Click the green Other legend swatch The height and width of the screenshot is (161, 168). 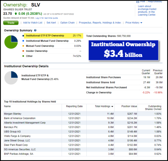(23, 56)
